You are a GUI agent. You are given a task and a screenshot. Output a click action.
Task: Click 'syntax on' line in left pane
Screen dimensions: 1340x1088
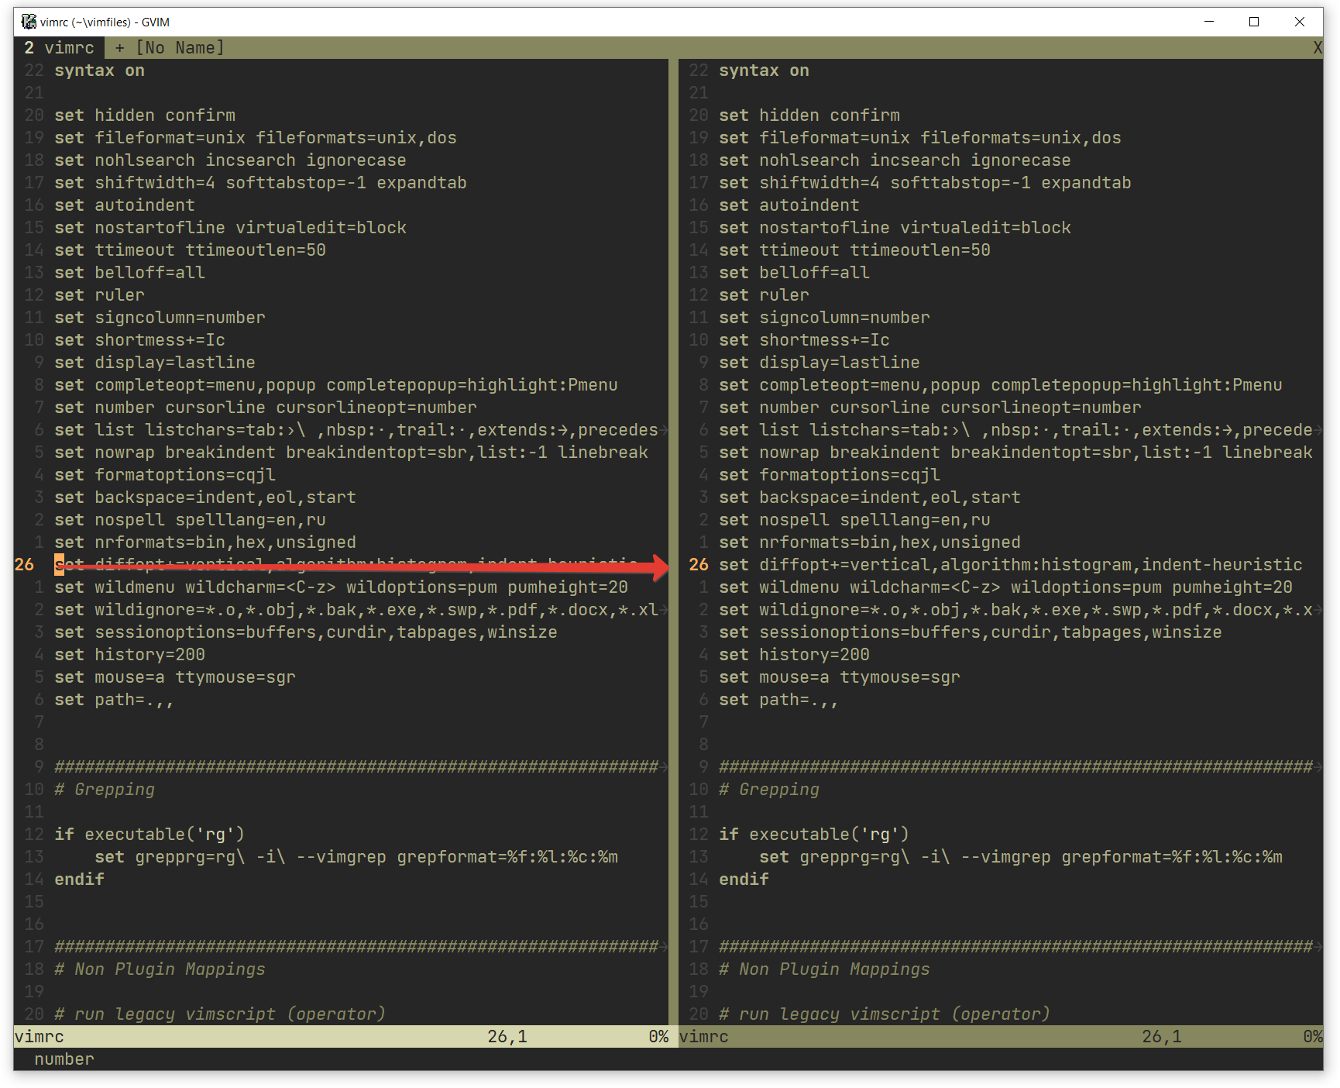[99, 71]
